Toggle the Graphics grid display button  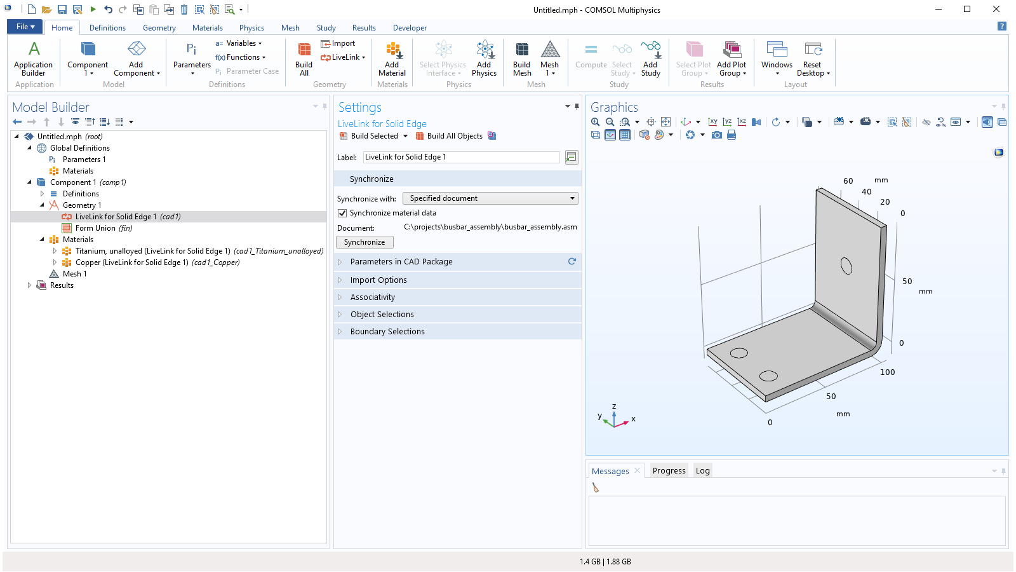[625, 135]
